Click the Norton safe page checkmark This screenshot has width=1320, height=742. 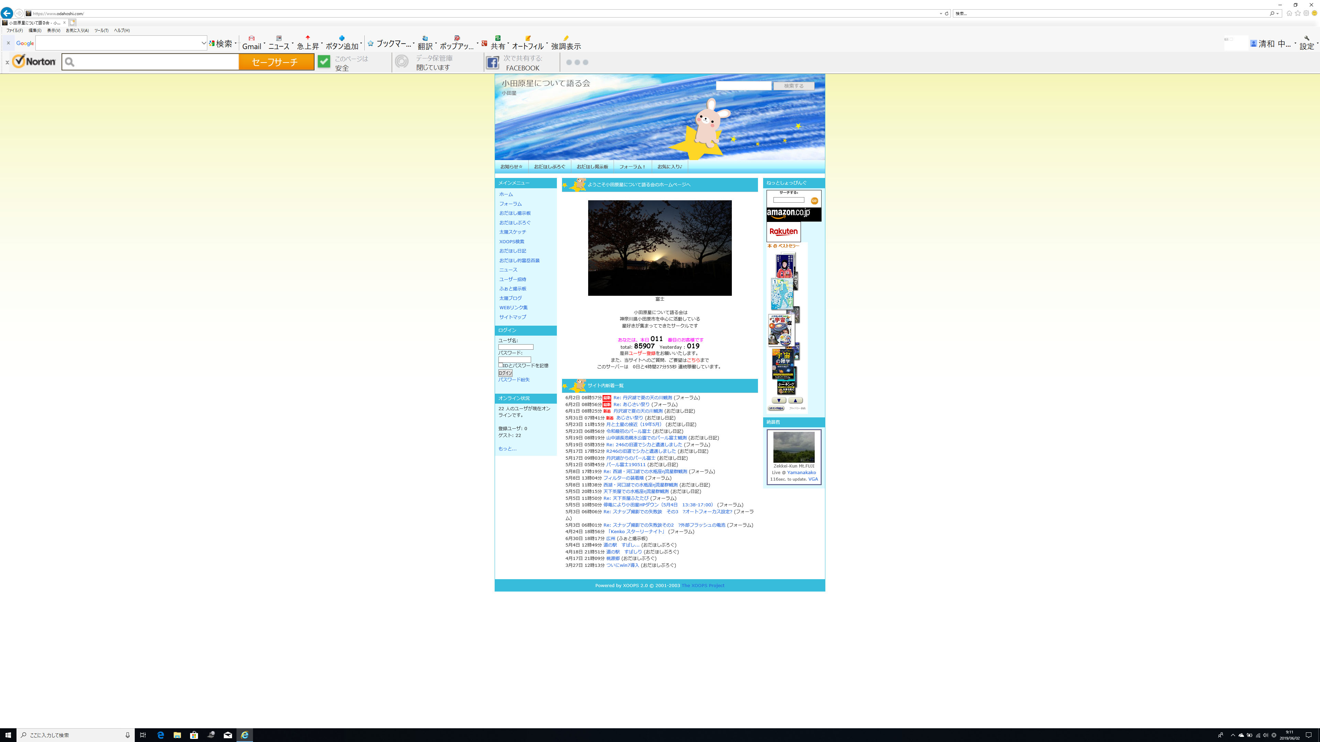pos(324,62)
